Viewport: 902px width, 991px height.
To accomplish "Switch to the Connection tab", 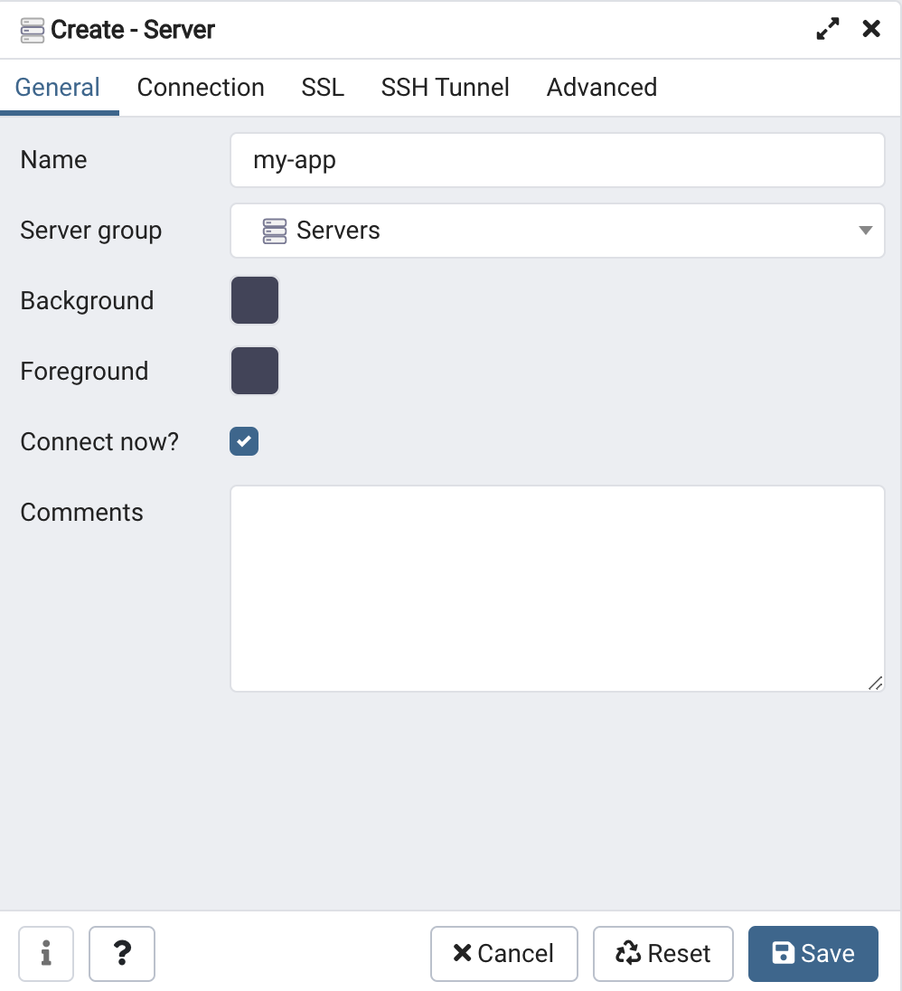I will (201, 87).
